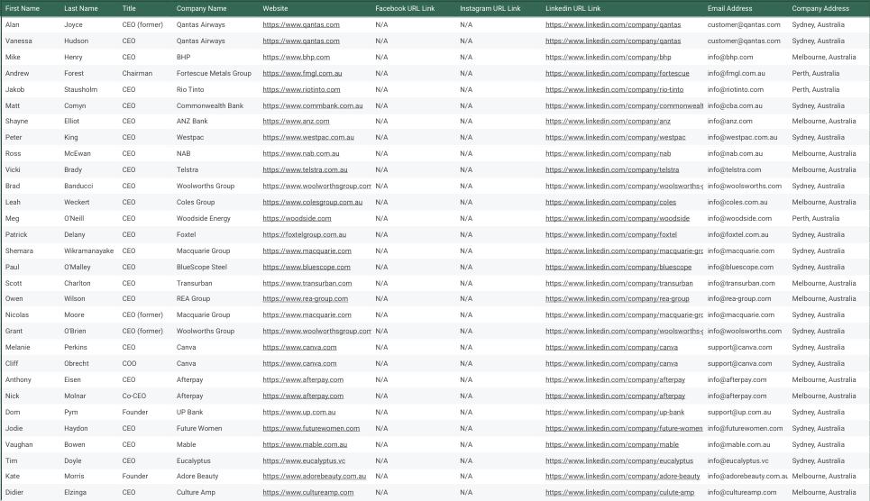
Task: Open BlueScope LinkedIn company link
Action: (x=618, y=267)
